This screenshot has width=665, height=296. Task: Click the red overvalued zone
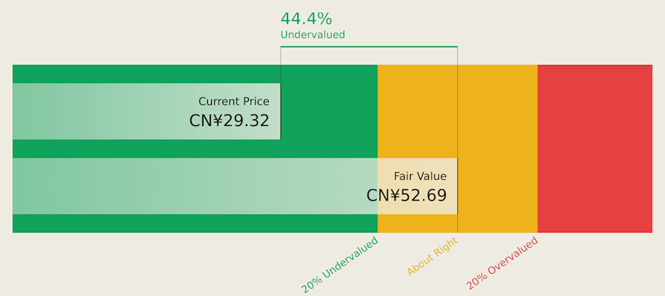[594, 149]
